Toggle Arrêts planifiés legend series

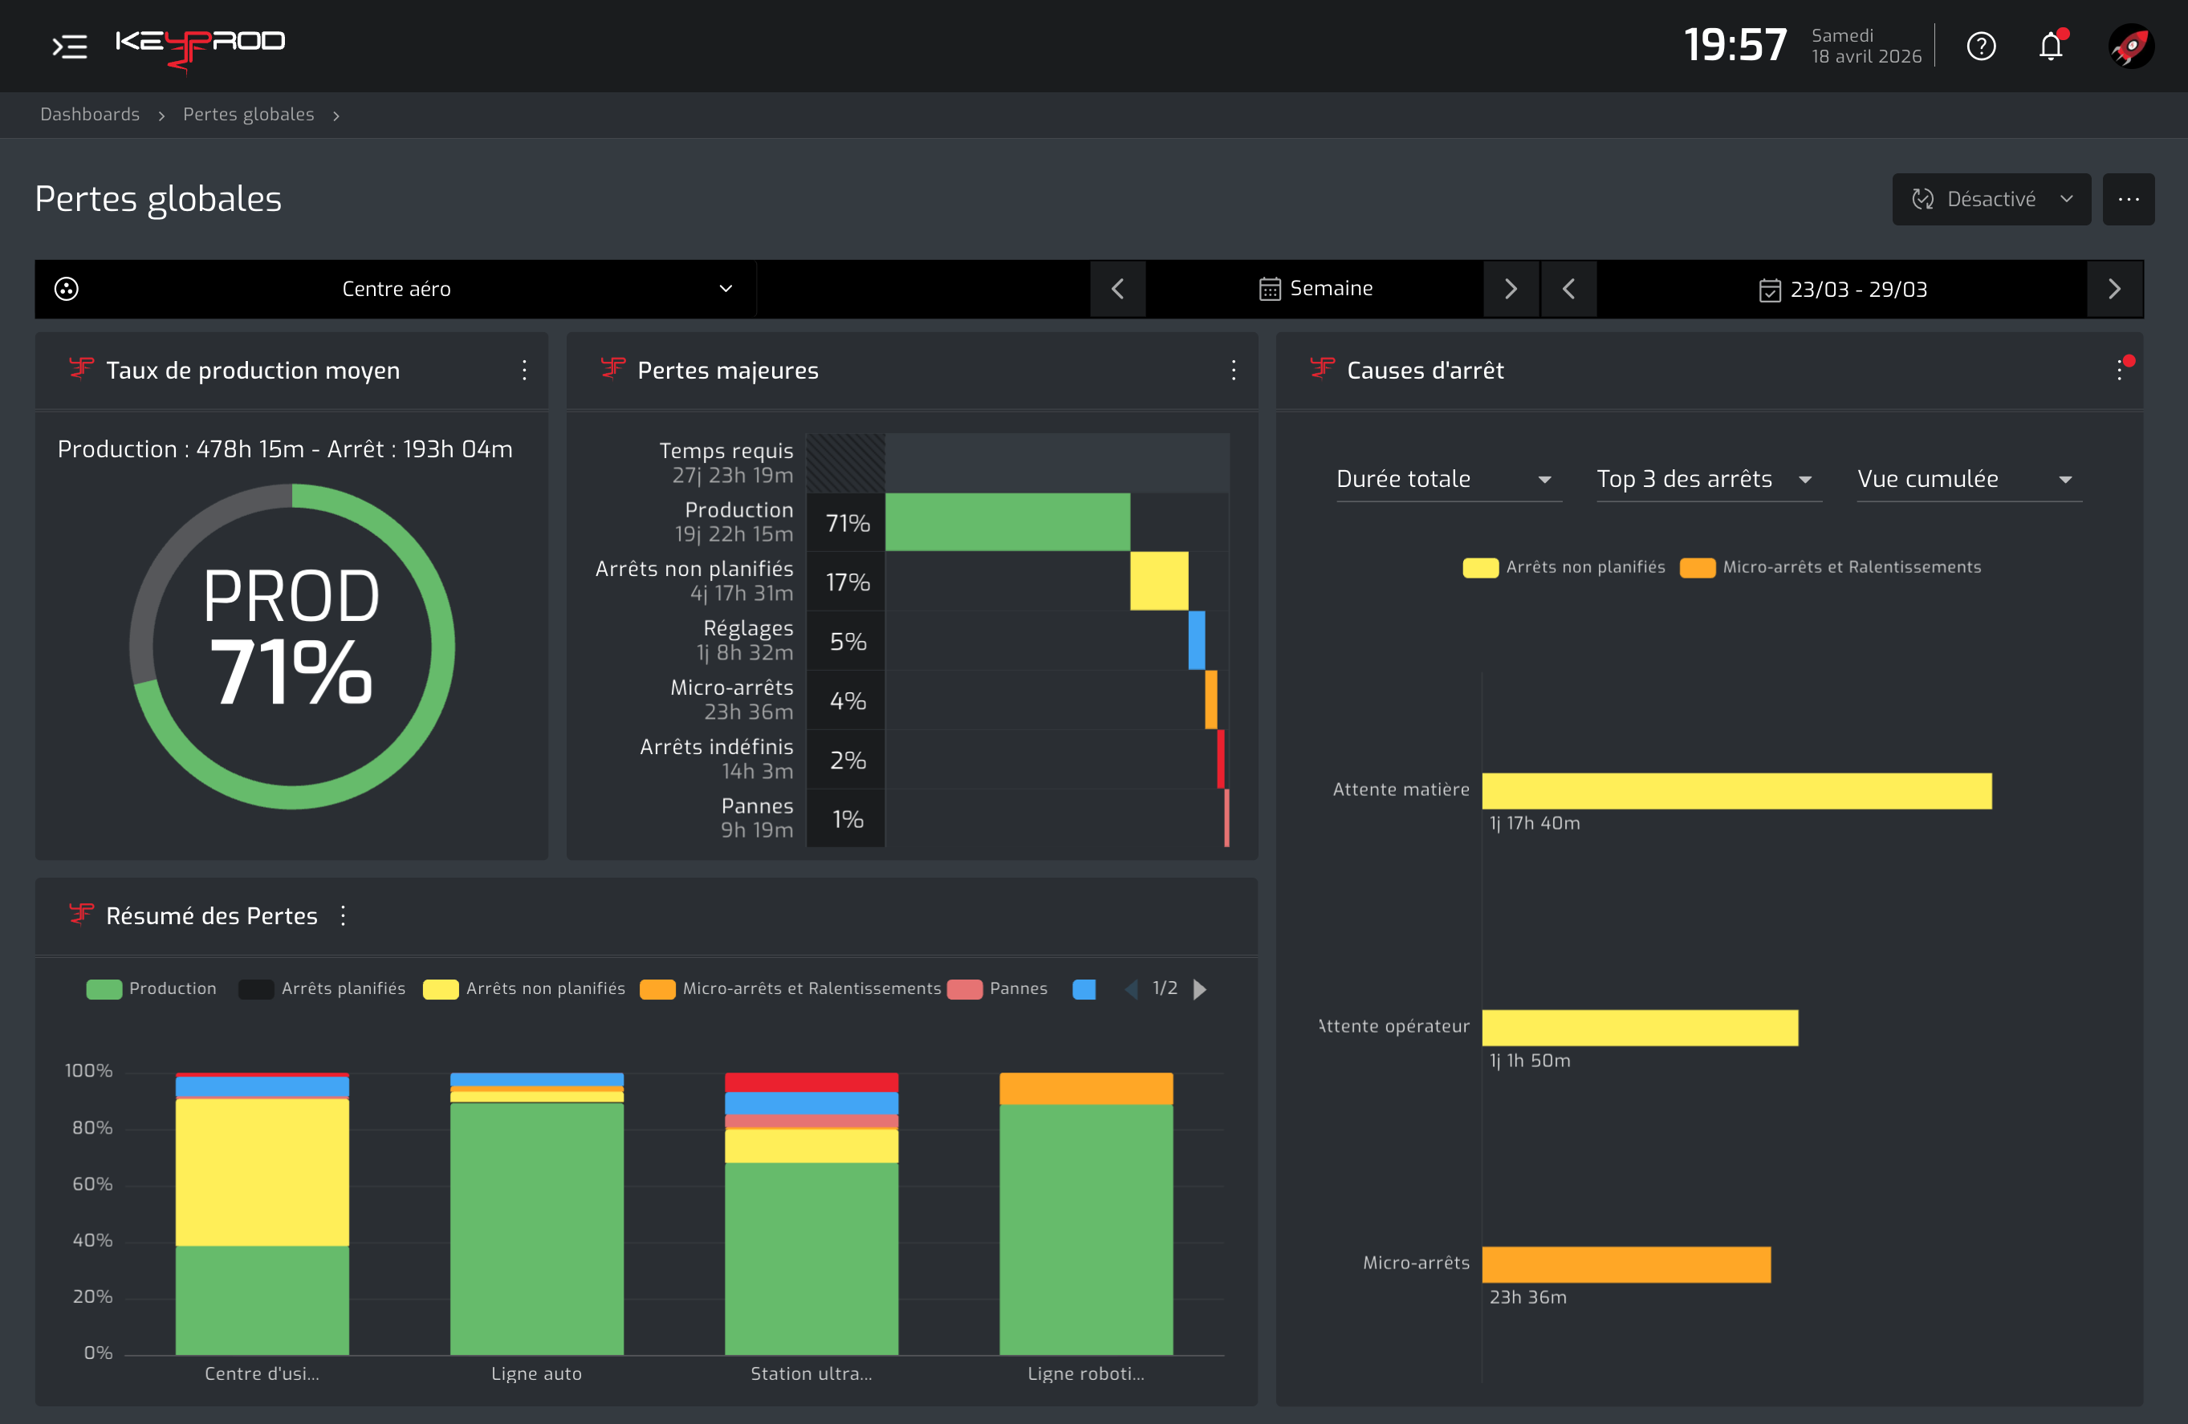322,988
